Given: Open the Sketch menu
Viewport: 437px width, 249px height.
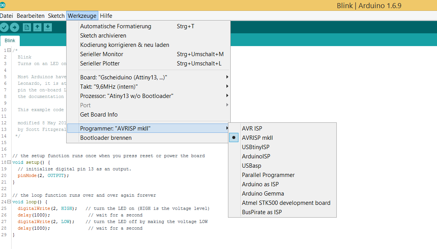Looking at the screenshot, I should point(56,16).
